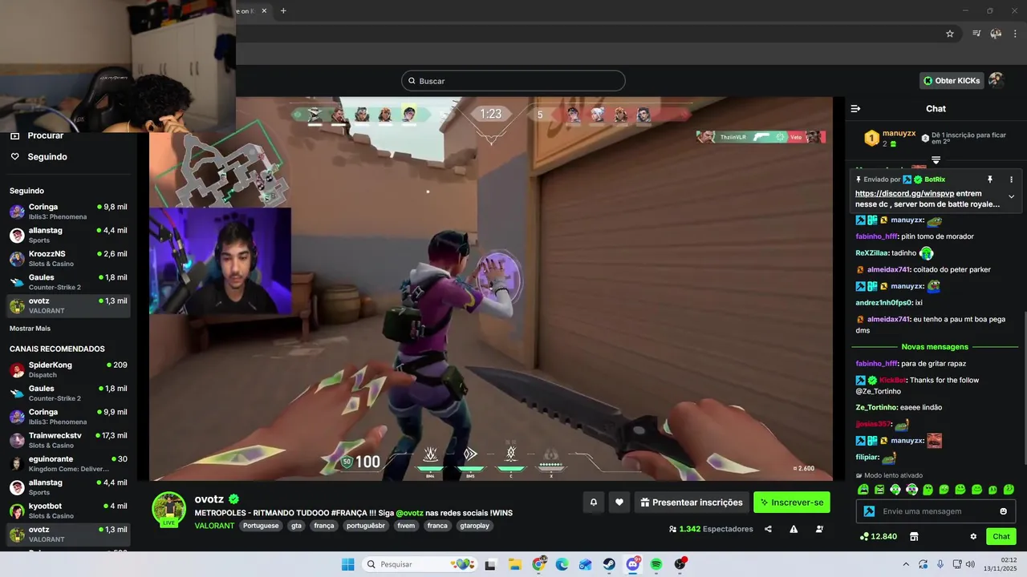The width and height of the screenshot is (1027, 577).
Task: Open Gaules channel under Seguindo
Action: pyautogui.click(x=68, y=282)
